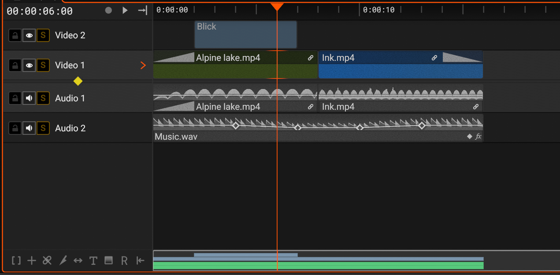Click third volume keyframe on Music.wav

pyautogui.click(x=360, y=127)
